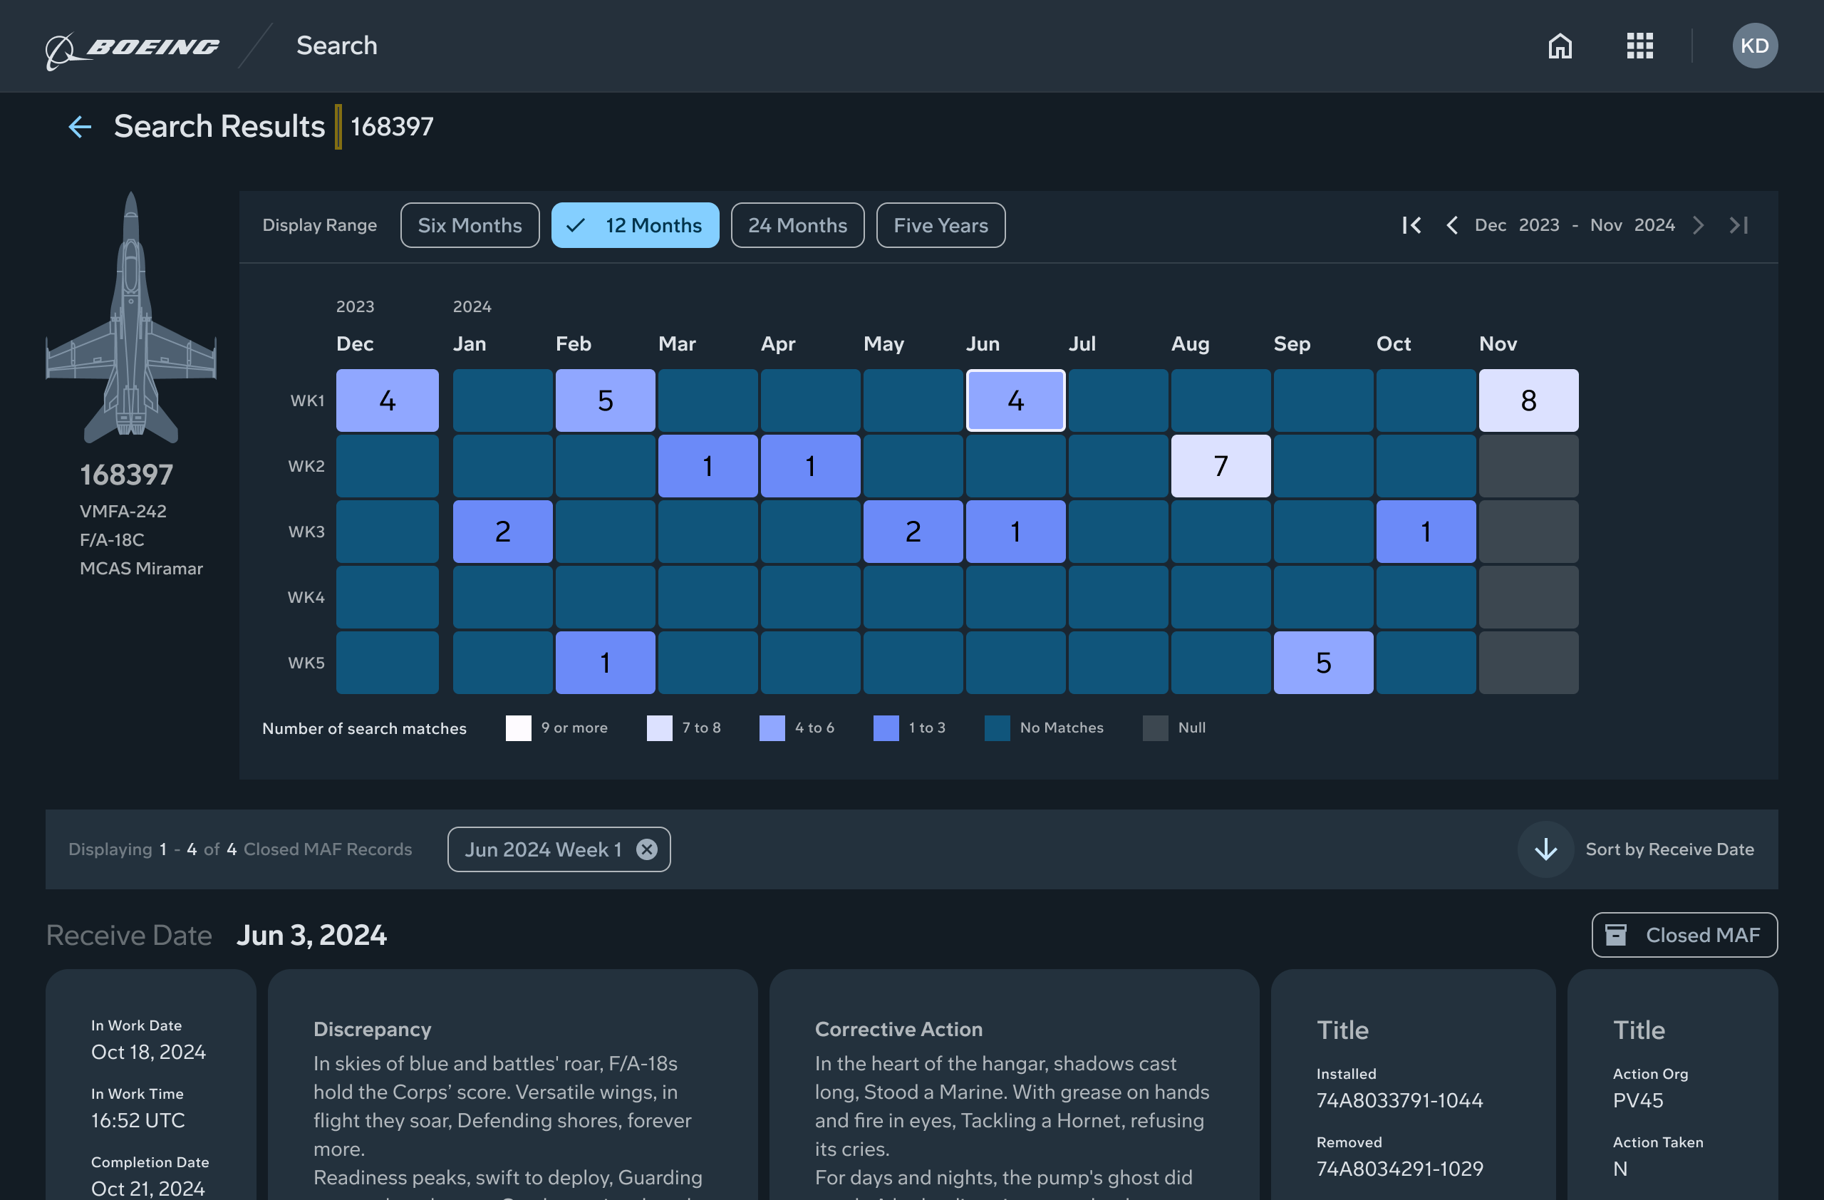Select Feb WK1 cell with 5 matches
The image size is (1824, 1200).
point(606,400)
